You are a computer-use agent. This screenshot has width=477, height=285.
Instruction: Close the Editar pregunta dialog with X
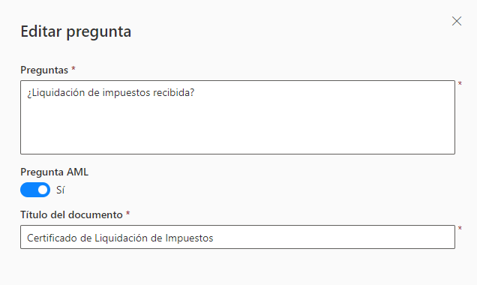pos(457,21)
